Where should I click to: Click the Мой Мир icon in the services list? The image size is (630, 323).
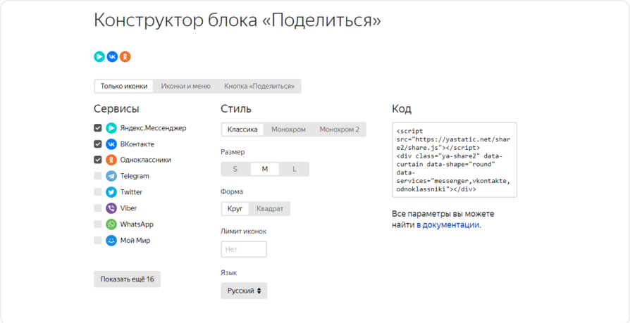[111, 241]
